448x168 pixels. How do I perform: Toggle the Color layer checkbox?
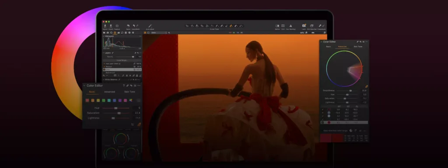pos(104,70)
